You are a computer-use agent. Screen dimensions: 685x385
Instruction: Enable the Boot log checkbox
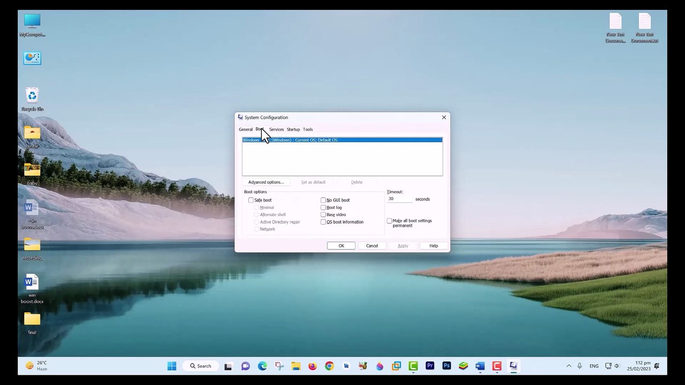(x=323, y=207)
